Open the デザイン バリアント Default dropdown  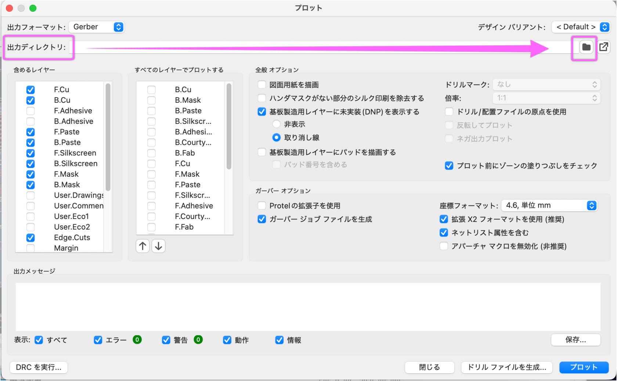click(581, 27)
